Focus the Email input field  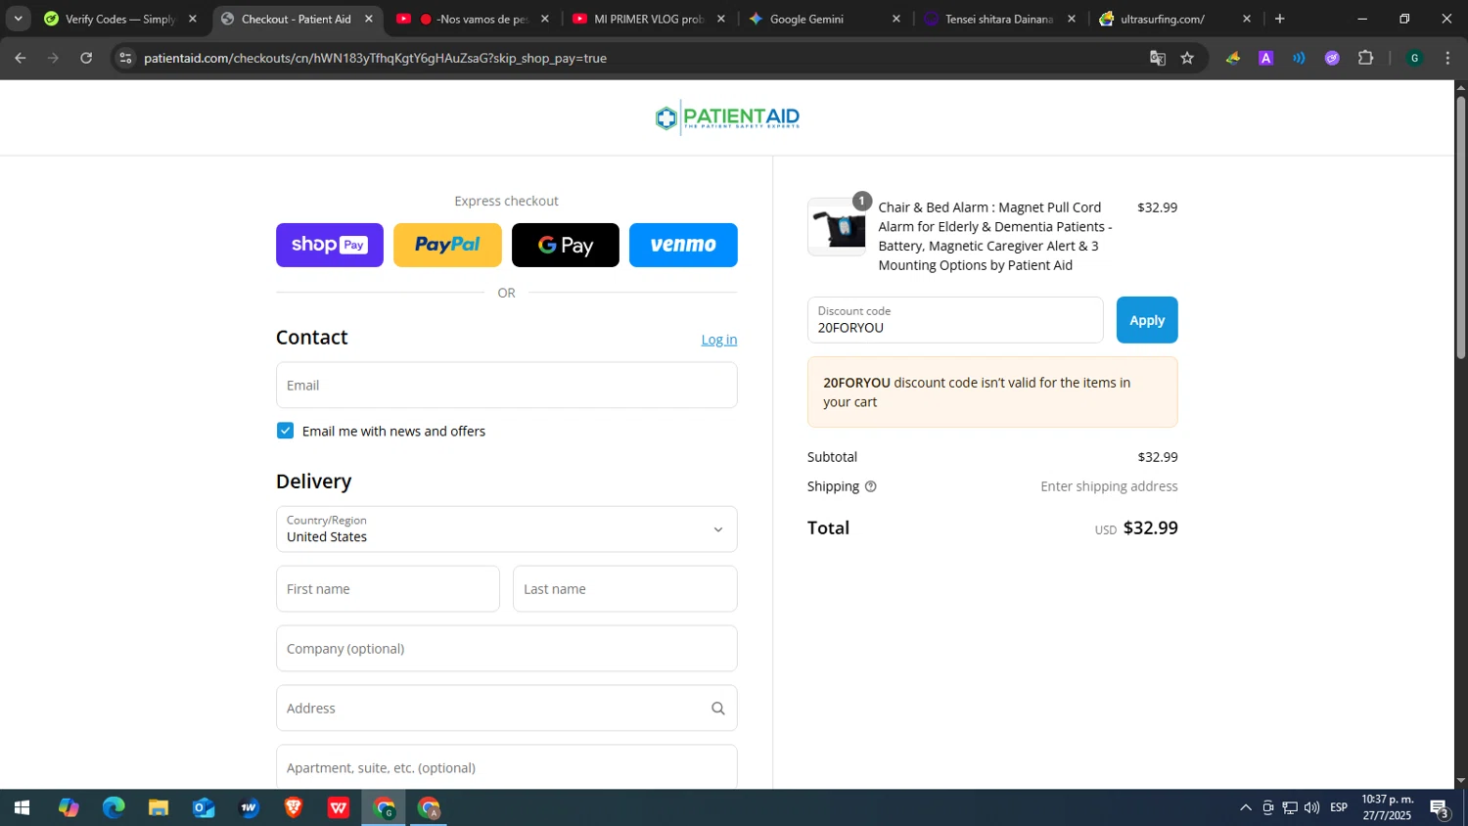coord(507,386)
